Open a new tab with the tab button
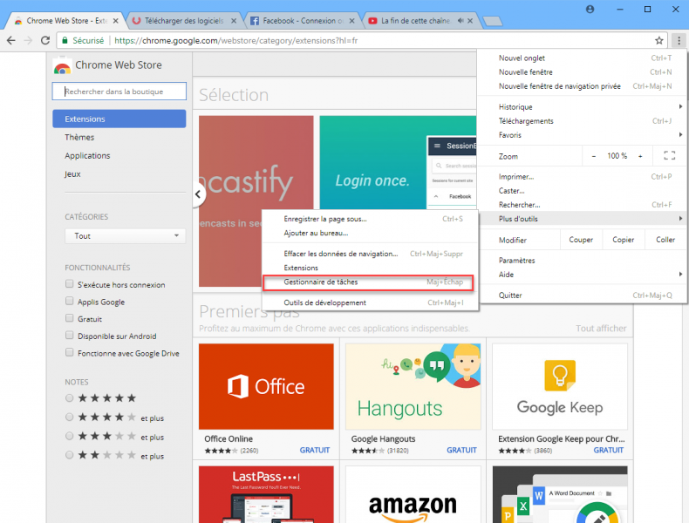Screen dimensions: 689x523 tap(492, 21)
